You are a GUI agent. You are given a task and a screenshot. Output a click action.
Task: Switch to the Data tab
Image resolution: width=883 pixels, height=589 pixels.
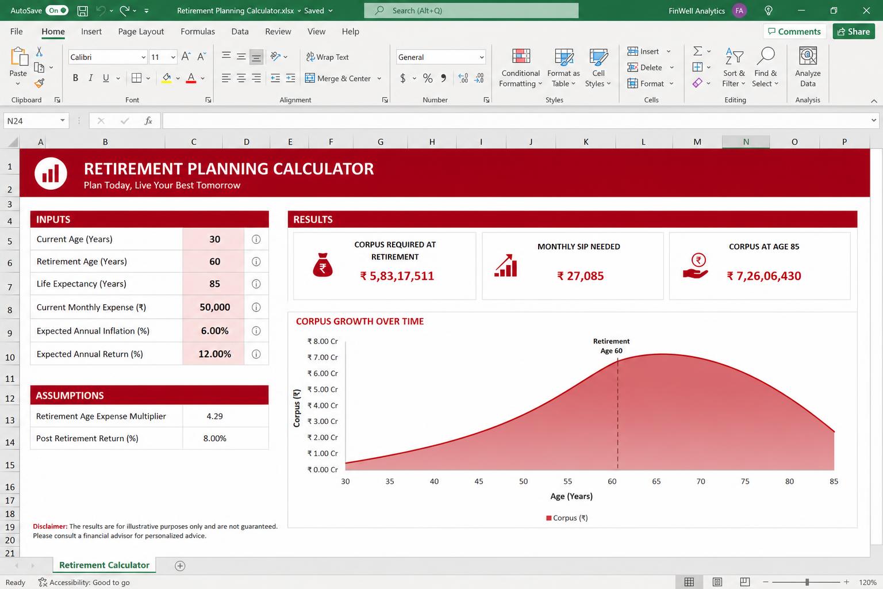tap(240, 32)
